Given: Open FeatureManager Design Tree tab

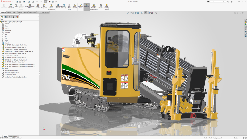Looking at the screenshot, I should (2, 17).
